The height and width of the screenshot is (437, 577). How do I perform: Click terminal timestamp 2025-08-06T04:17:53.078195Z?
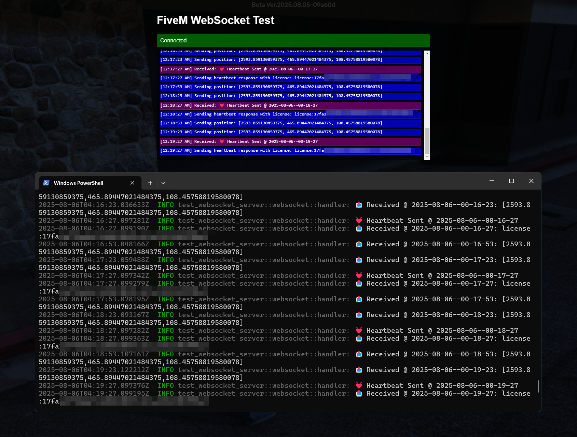94,299
